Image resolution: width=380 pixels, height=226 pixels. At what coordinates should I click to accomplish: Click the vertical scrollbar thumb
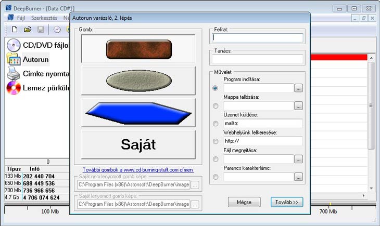pyautogui.click(x=371, y=105)
